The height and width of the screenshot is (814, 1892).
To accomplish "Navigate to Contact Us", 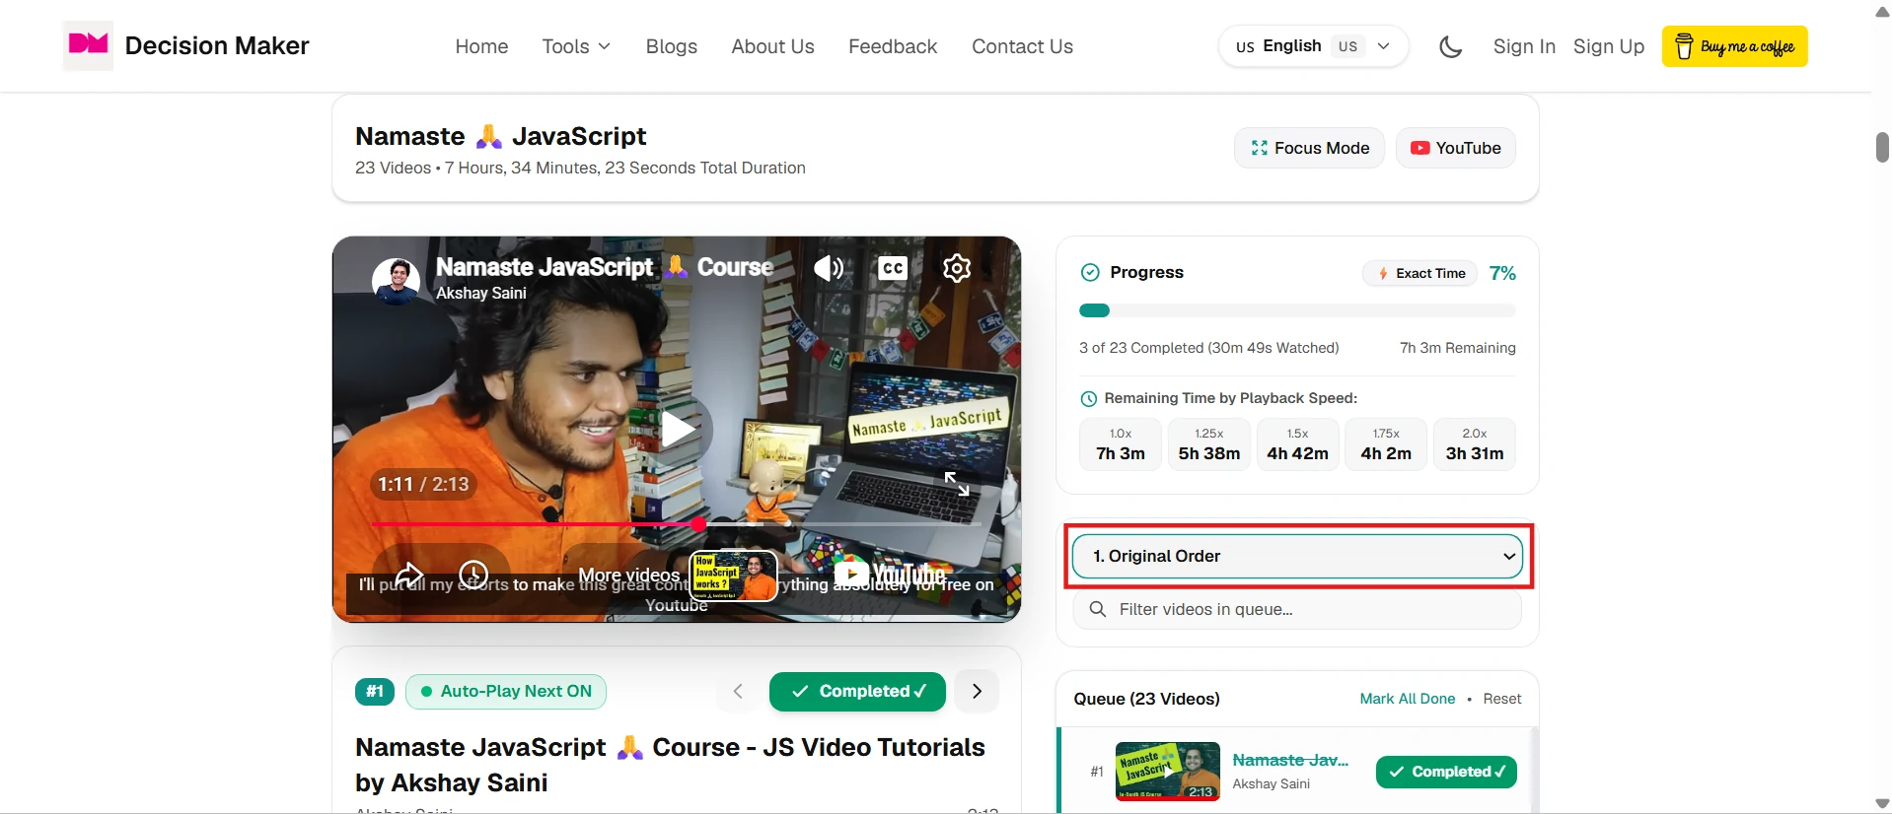I will tap(1022, 46).
